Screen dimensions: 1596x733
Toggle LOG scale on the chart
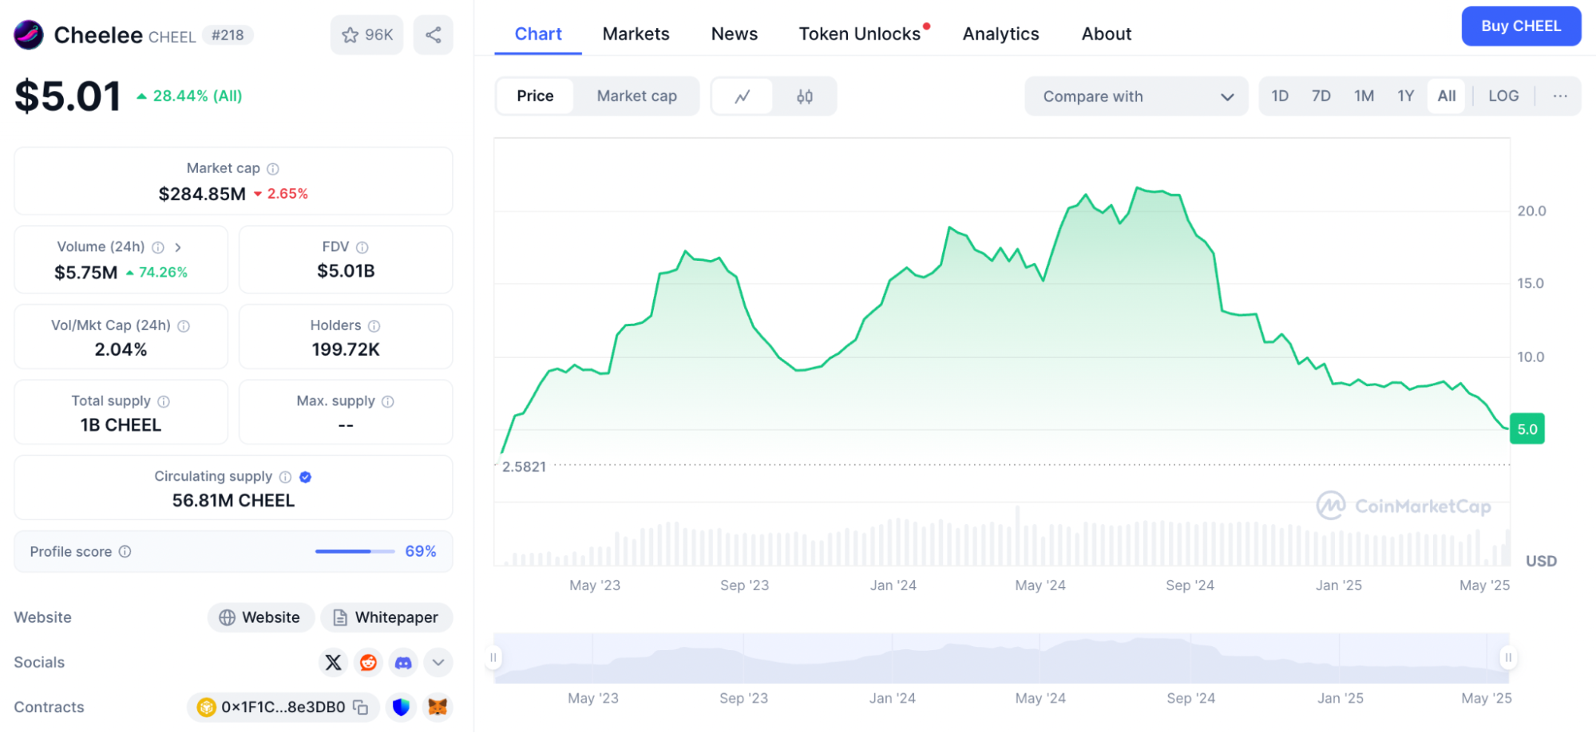1503,97
